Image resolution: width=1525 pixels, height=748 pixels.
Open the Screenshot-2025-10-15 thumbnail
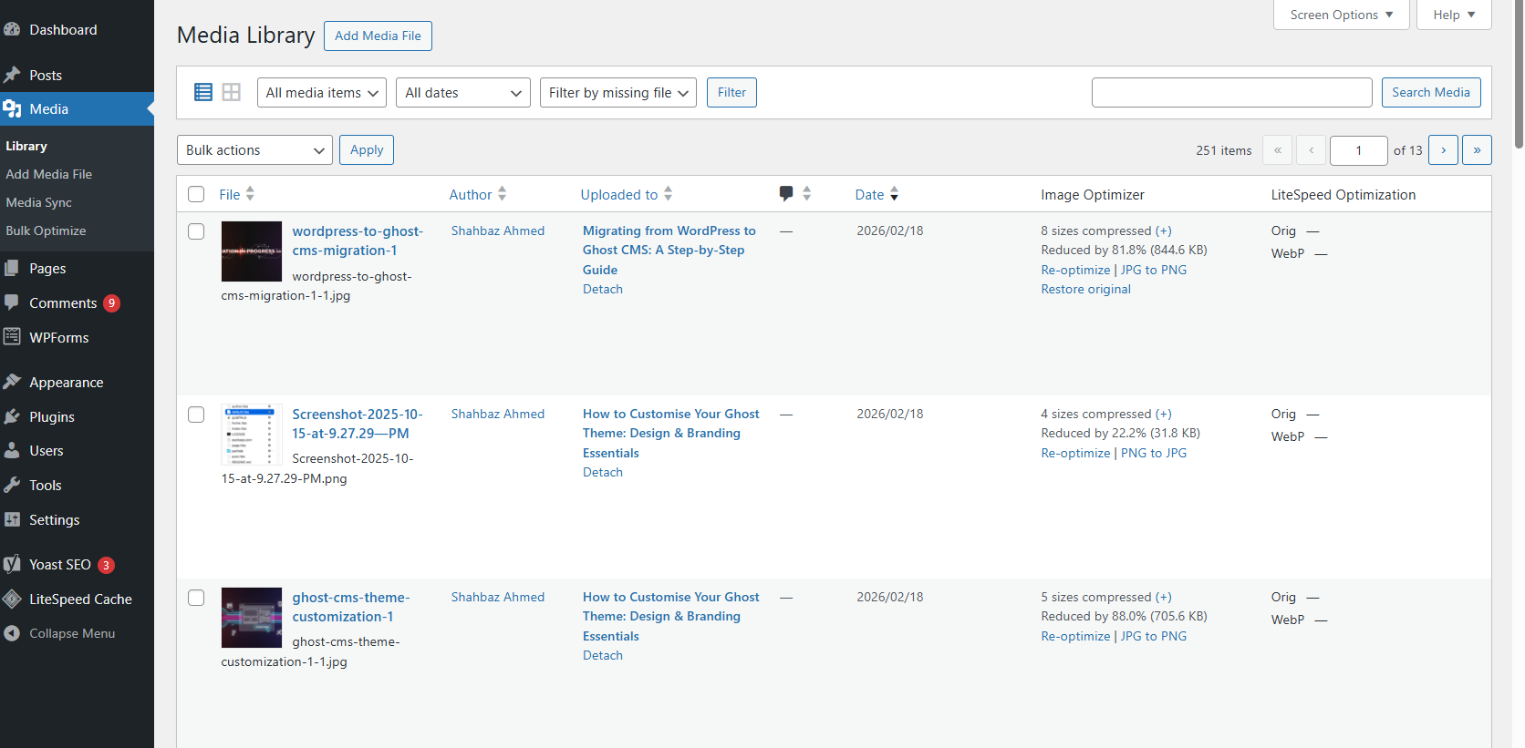252,435
